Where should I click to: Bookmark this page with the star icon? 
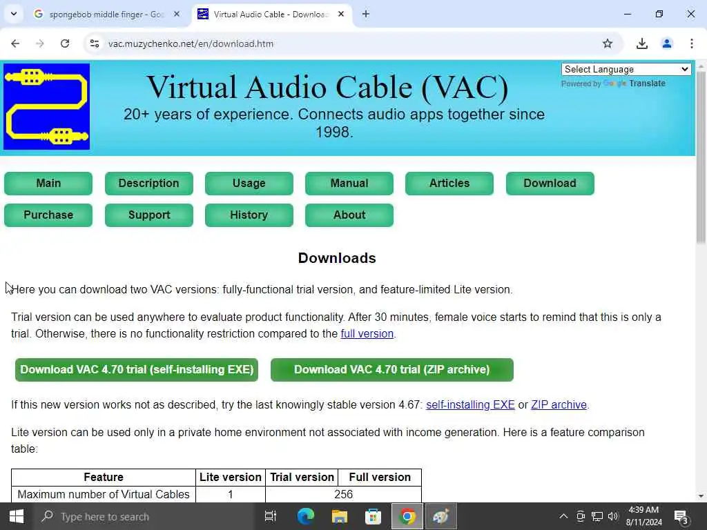click(608, 43)
